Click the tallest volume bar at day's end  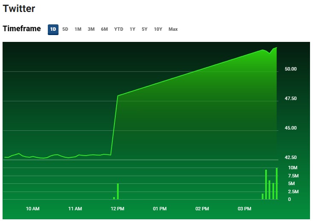point(277,184)
